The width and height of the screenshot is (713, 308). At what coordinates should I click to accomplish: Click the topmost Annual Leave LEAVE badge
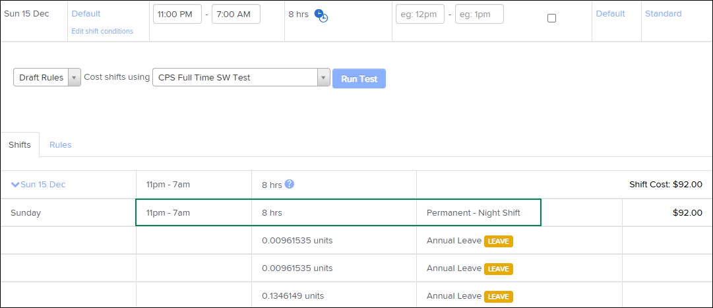pos(498,241)
